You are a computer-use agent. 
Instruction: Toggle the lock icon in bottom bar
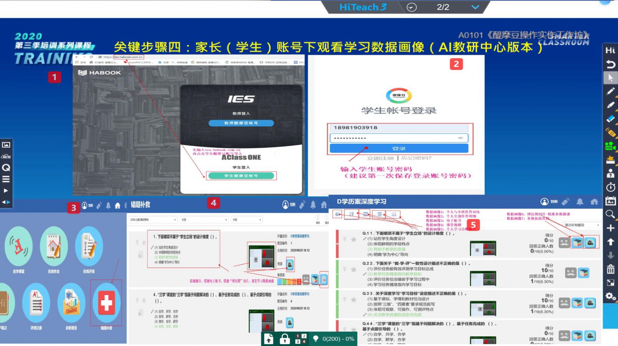(x=285, y=339)
